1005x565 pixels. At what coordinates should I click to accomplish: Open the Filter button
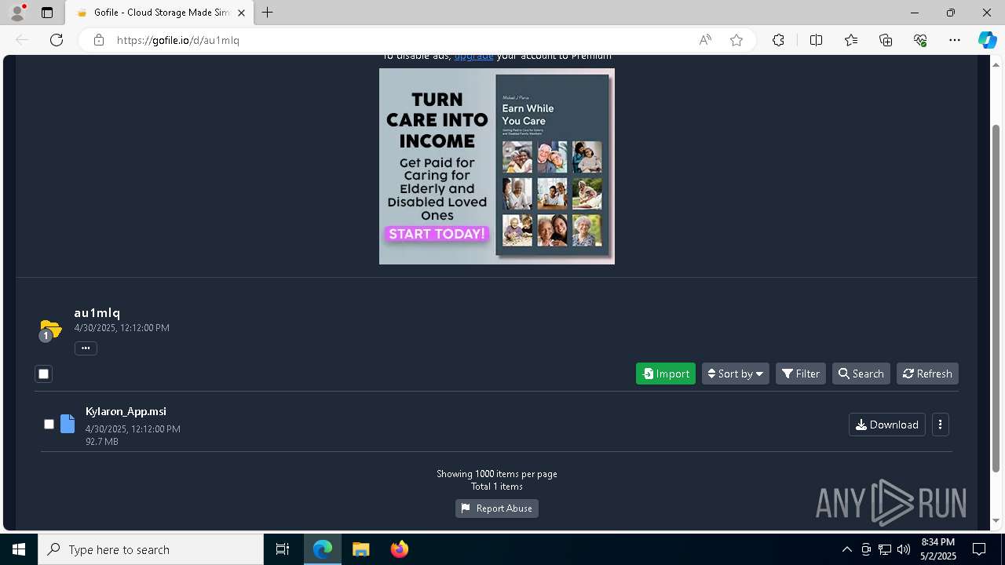tap(801, 374)
